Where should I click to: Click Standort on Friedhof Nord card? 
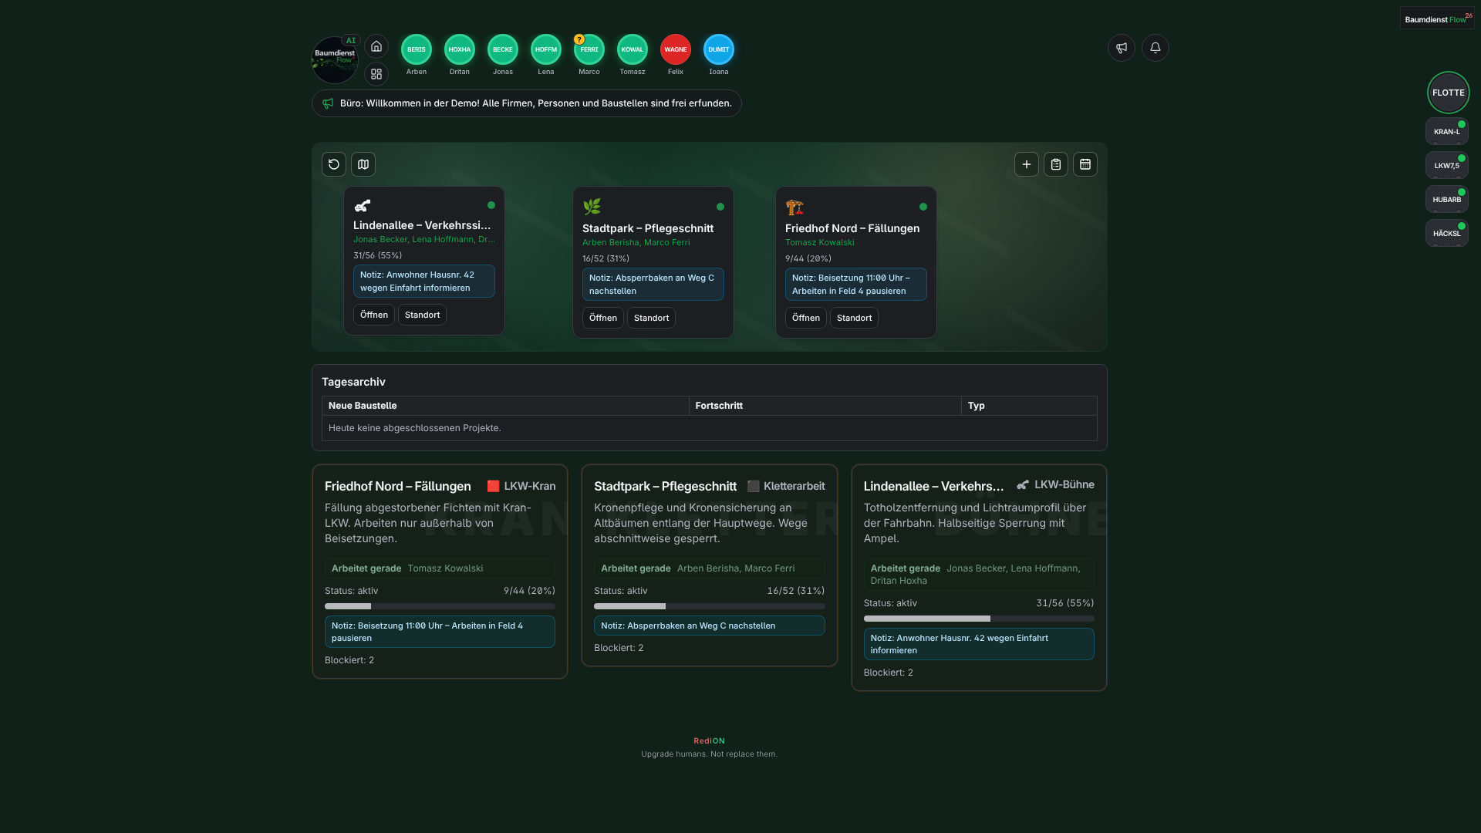pos(855,318)
